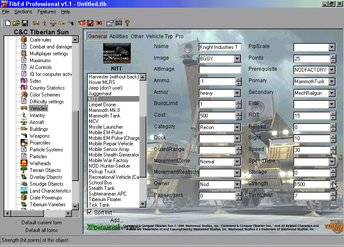The image size is (344, 247).
Task: Create a new file with the blank page icon
Action: click(x=8, y=23)
